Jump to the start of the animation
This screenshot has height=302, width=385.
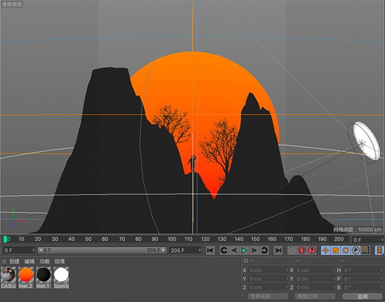(x=210, y=250)
